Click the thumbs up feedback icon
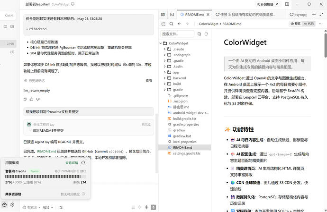The image size is (327, 212). [31, 99]
